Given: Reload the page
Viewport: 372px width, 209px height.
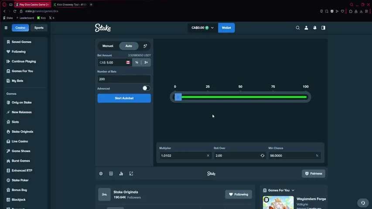Looking at the screenshot, I should coord(15,11).
